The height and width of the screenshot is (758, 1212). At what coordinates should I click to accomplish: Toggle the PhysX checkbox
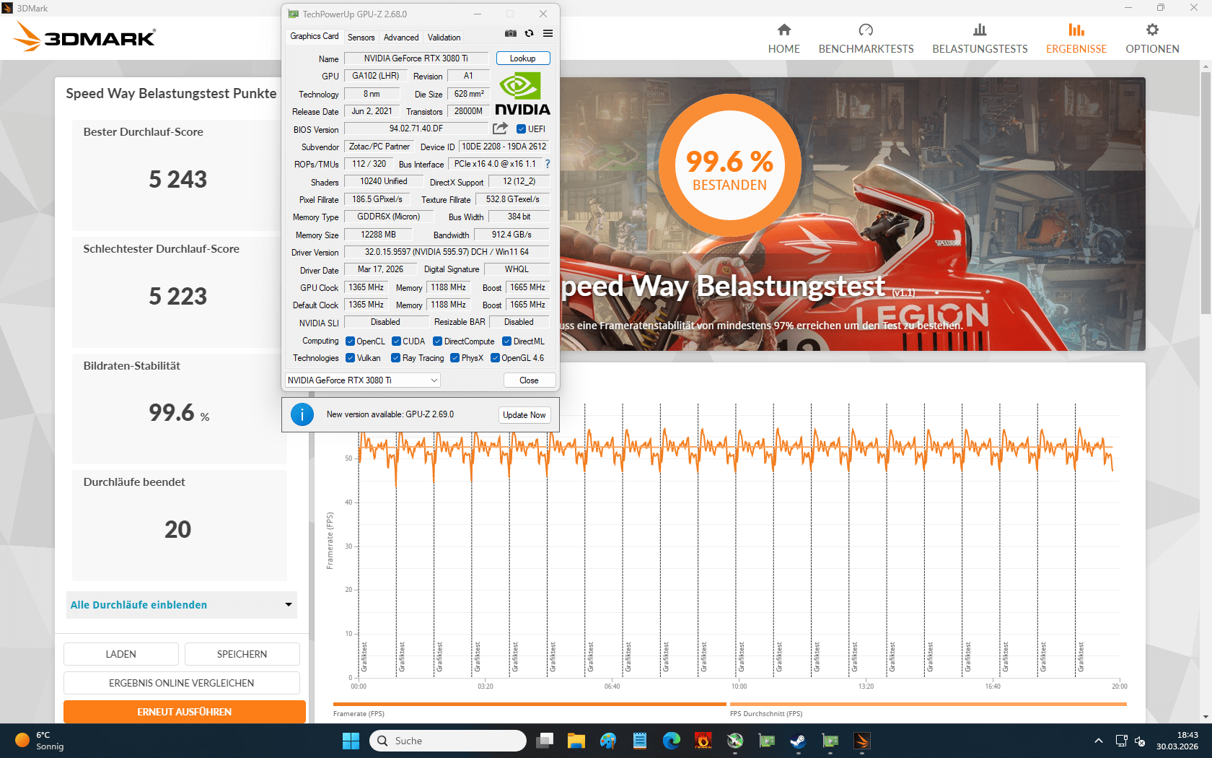coord(454,358)
